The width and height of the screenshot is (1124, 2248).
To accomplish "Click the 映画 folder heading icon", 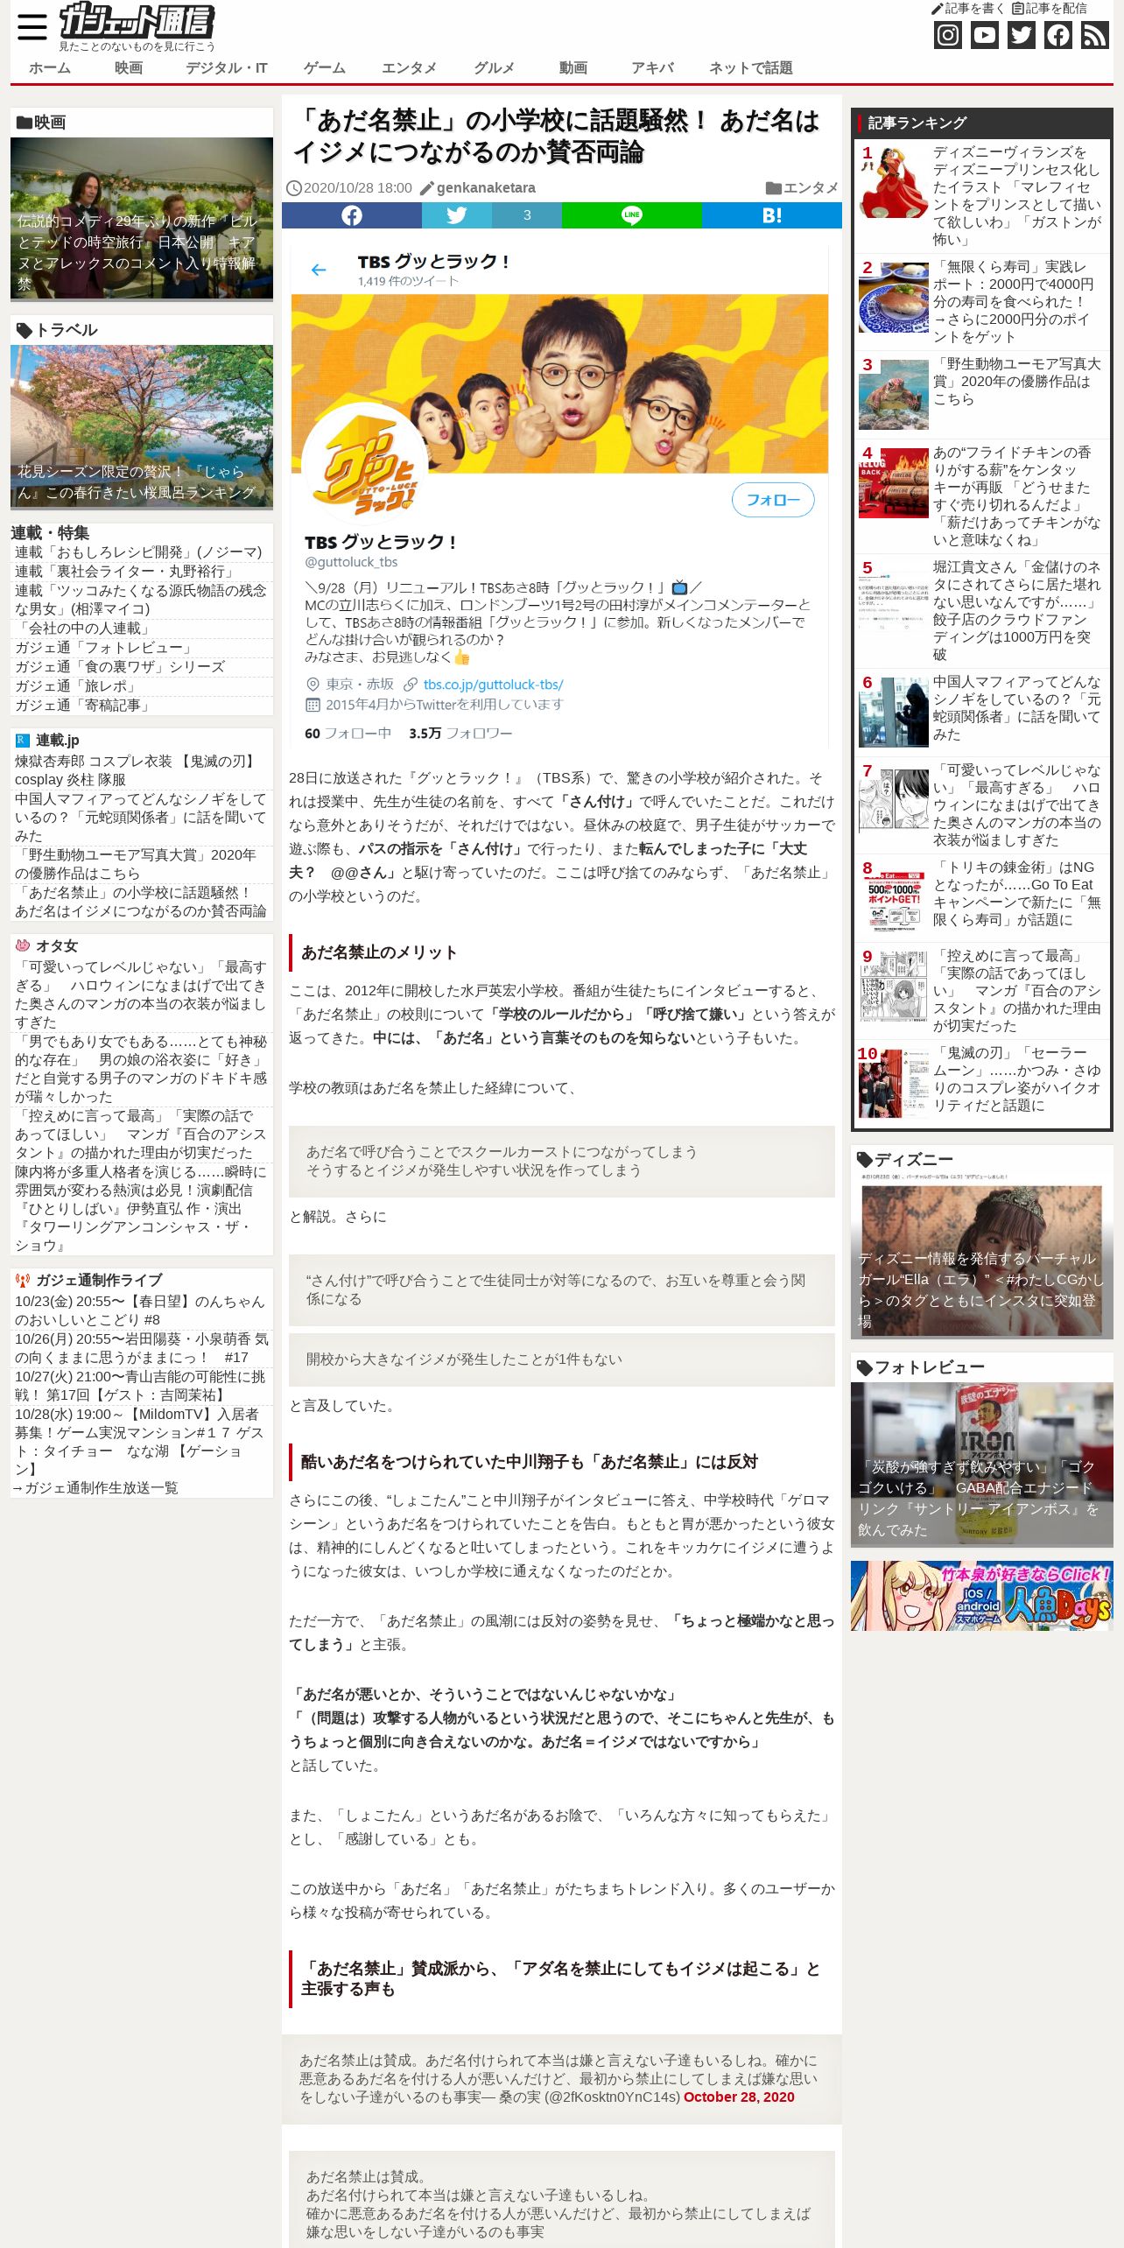I will point(25,123).
